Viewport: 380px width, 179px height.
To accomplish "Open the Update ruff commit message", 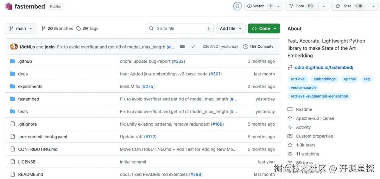I will pos(131,137).
